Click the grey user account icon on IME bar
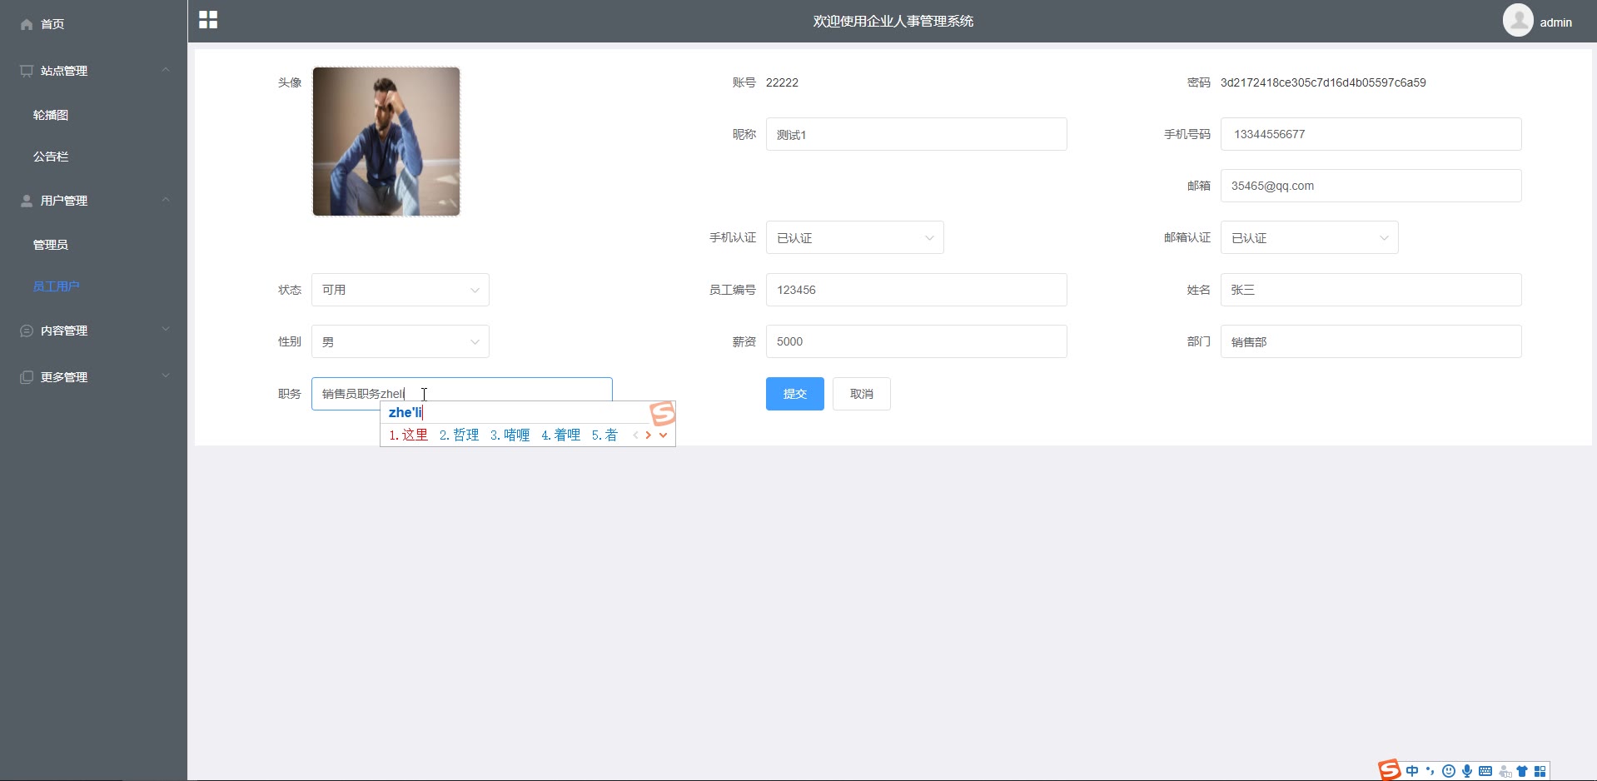 (x=1505, y=771)
